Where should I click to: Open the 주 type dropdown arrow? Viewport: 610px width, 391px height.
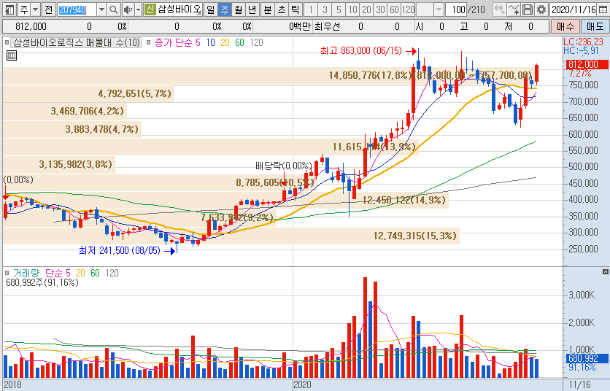(36, 9)
